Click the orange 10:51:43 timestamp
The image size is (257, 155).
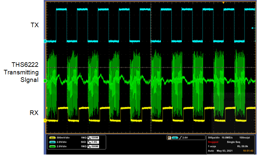[248, 151]
